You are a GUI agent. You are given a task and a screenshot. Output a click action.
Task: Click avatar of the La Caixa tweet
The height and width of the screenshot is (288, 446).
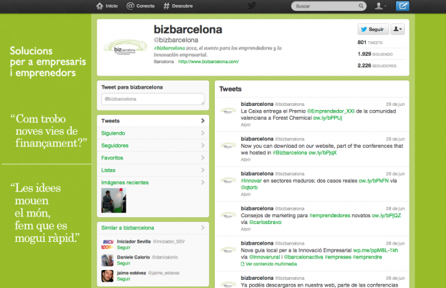228,111
